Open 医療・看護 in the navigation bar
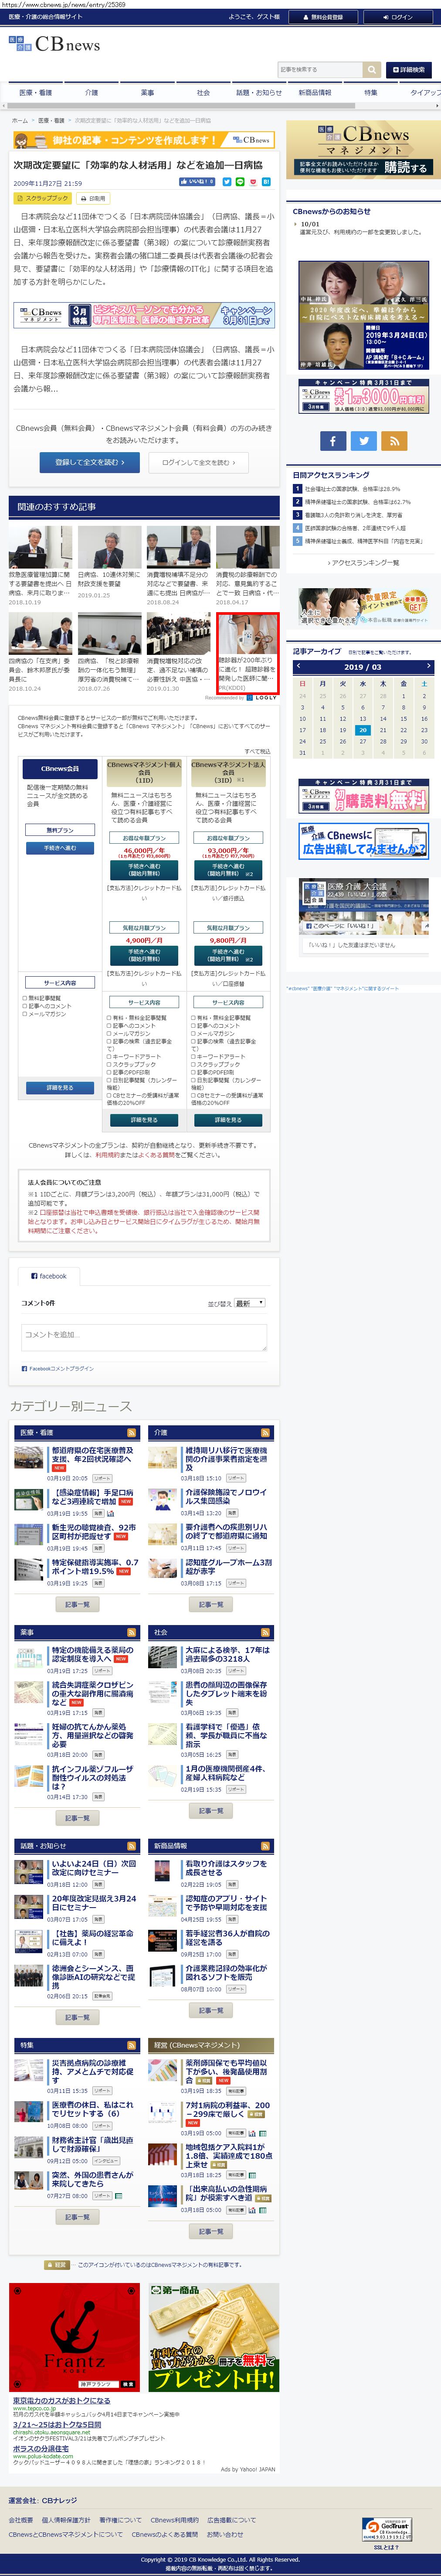 click(36, 92)
